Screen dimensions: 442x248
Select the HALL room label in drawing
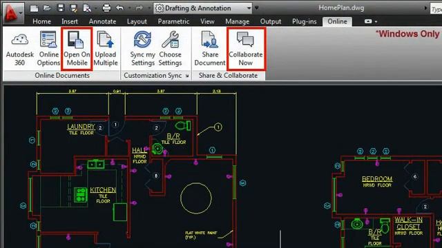coord(140,150)
